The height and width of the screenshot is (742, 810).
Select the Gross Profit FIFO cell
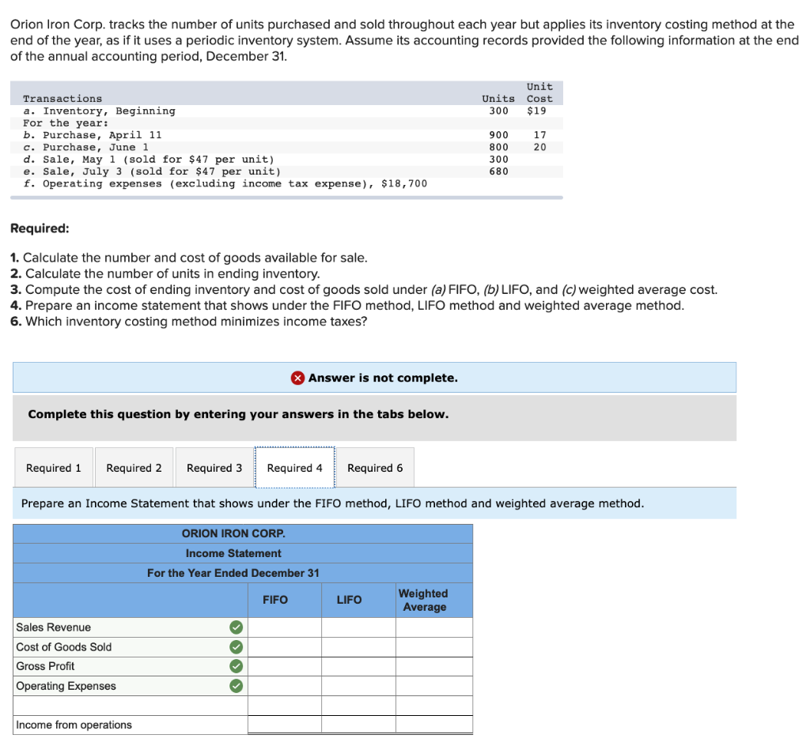285,666
